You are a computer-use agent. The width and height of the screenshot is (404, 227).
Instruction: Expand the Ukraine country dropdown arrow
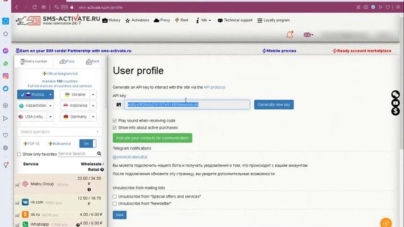tap(93, 95)
